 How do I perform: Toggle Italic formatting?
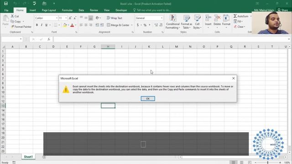click(x=42, y=25)
